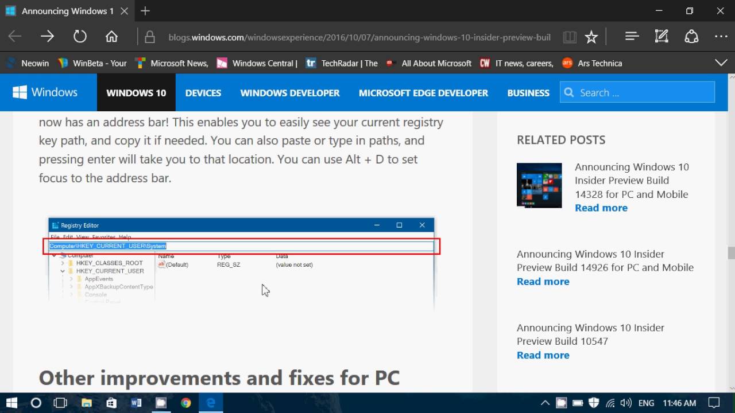Click the site Search field
The height and width of the screenshot is (413, 735).
[x=637, y=92]
